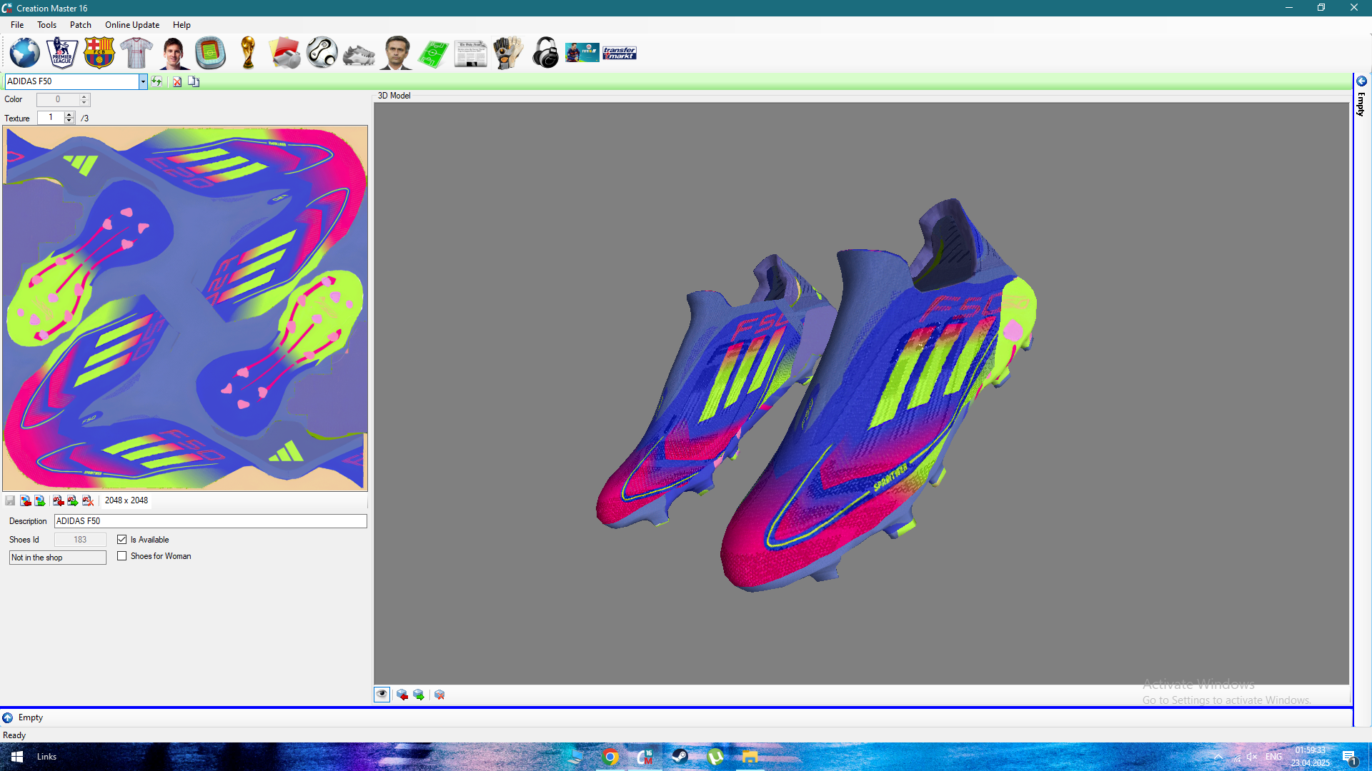Click the green refresh arrows icon
1372x771 pixels.
[x=156, y=81]
